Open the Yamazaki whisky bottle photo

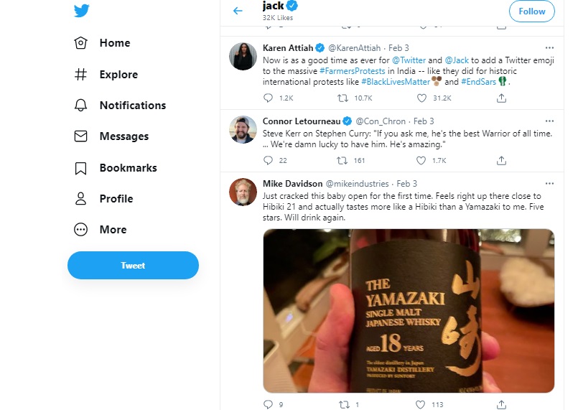[x=409, y=311]
